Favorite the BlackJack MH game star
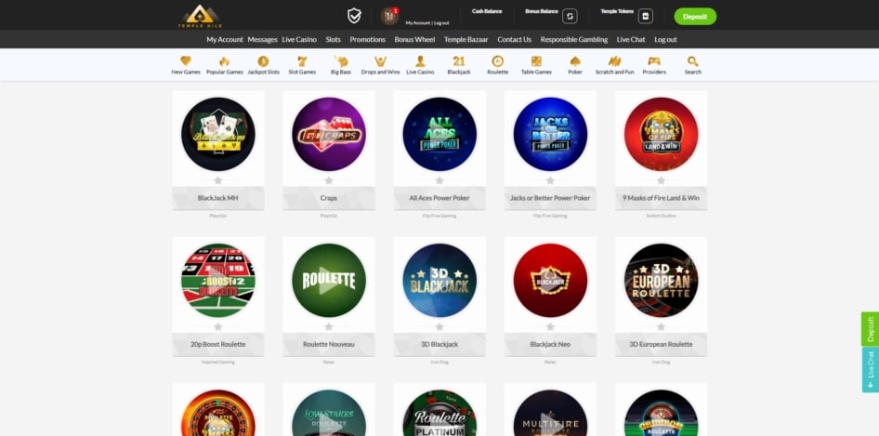This screenshot has width=879, height=436. [x=217, y=180]
